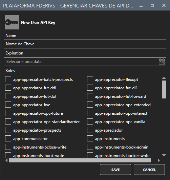Select the app-communicator role checkbox

coord(8,139)
